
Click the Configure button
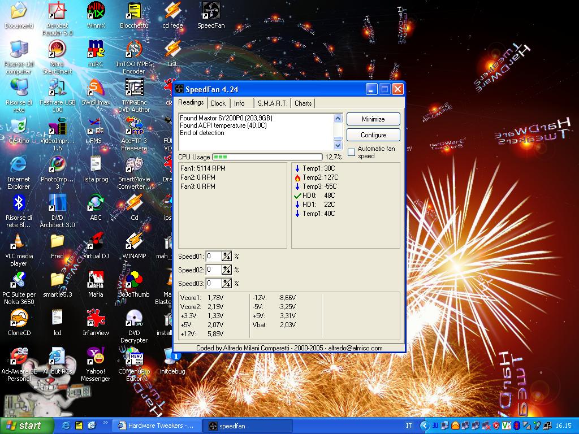373,135
